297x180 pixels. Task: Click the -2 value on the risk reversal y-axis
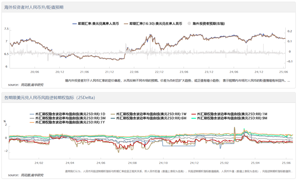pyautogui.click(x=6, y=151)
